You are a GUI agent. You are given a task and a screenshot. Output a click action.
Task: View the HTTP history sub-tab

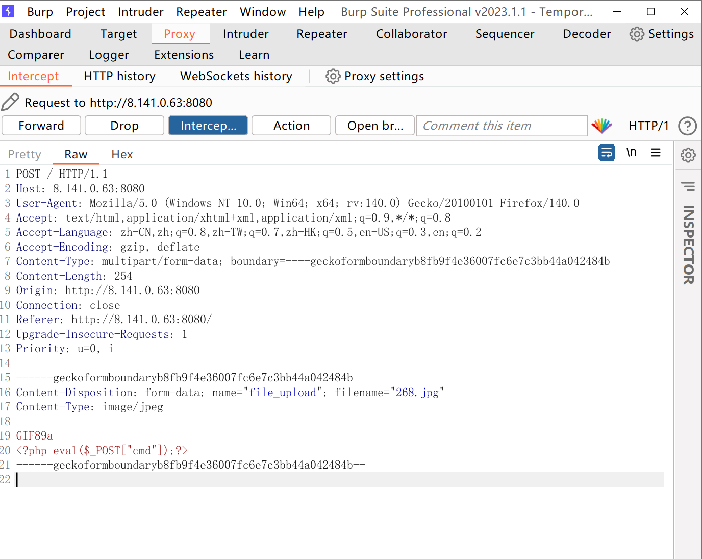click(119, 76)
